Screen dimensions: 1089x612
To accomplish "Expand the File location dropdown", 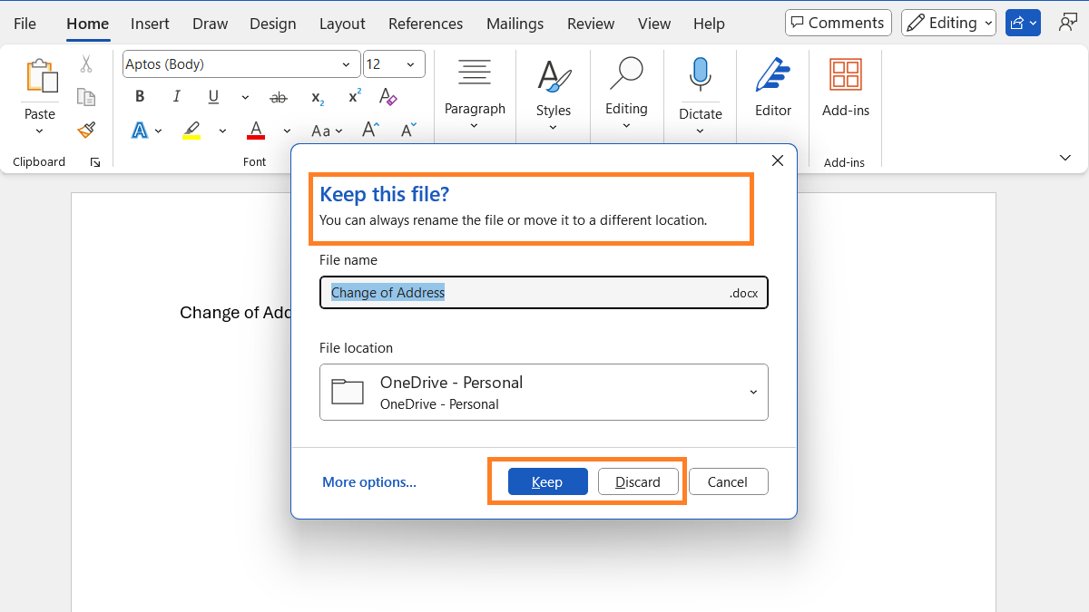I will [752, 392].
